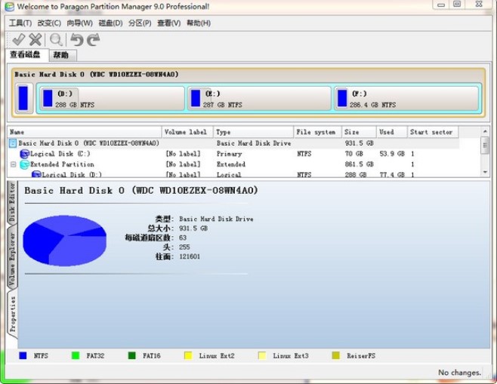Click the 77.4 GB used value

392,174
